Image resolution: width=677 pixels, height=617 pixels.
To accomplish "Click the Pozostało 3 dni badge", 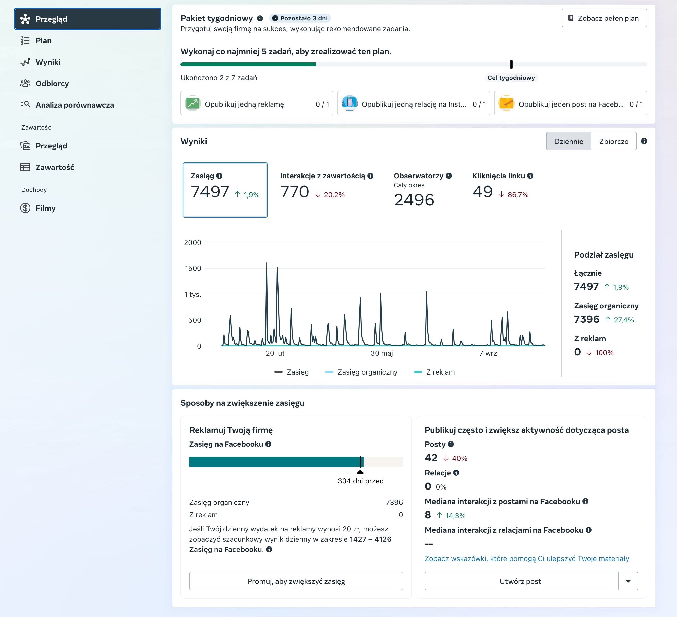I will (x=299, y=18).
